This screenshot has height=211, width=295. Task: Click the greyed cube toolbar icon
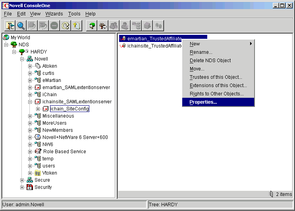147,26
